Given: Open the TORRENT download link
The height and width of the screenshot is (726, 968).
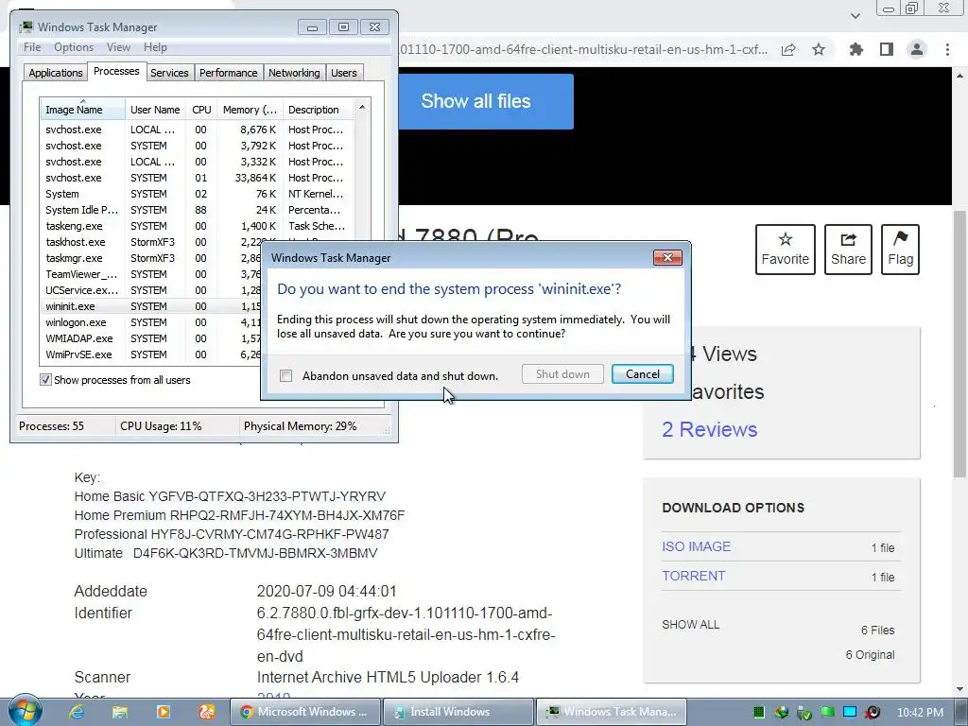Looking at the screenshot, I should (693, 576).
